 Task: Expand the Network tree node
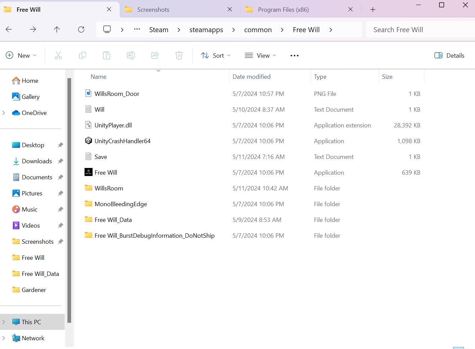click(4, 338)
